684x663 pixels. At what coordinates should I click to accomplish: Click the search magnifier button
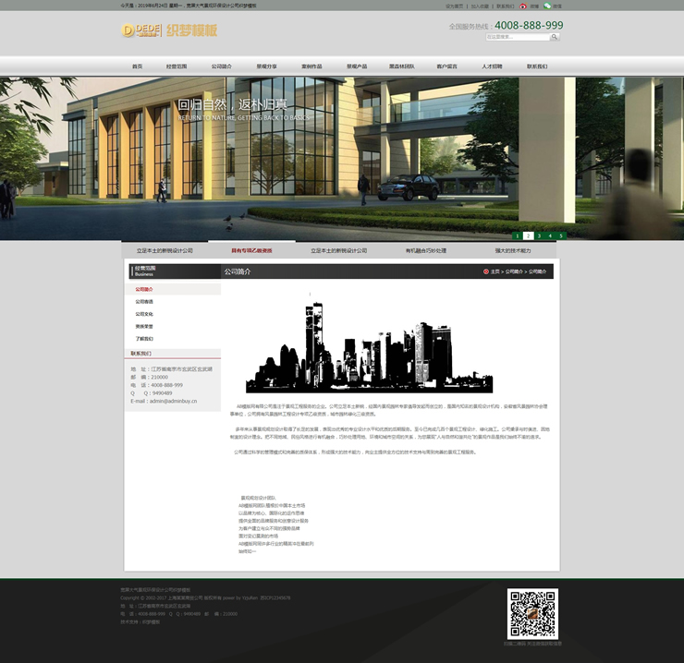click(555, 38)
